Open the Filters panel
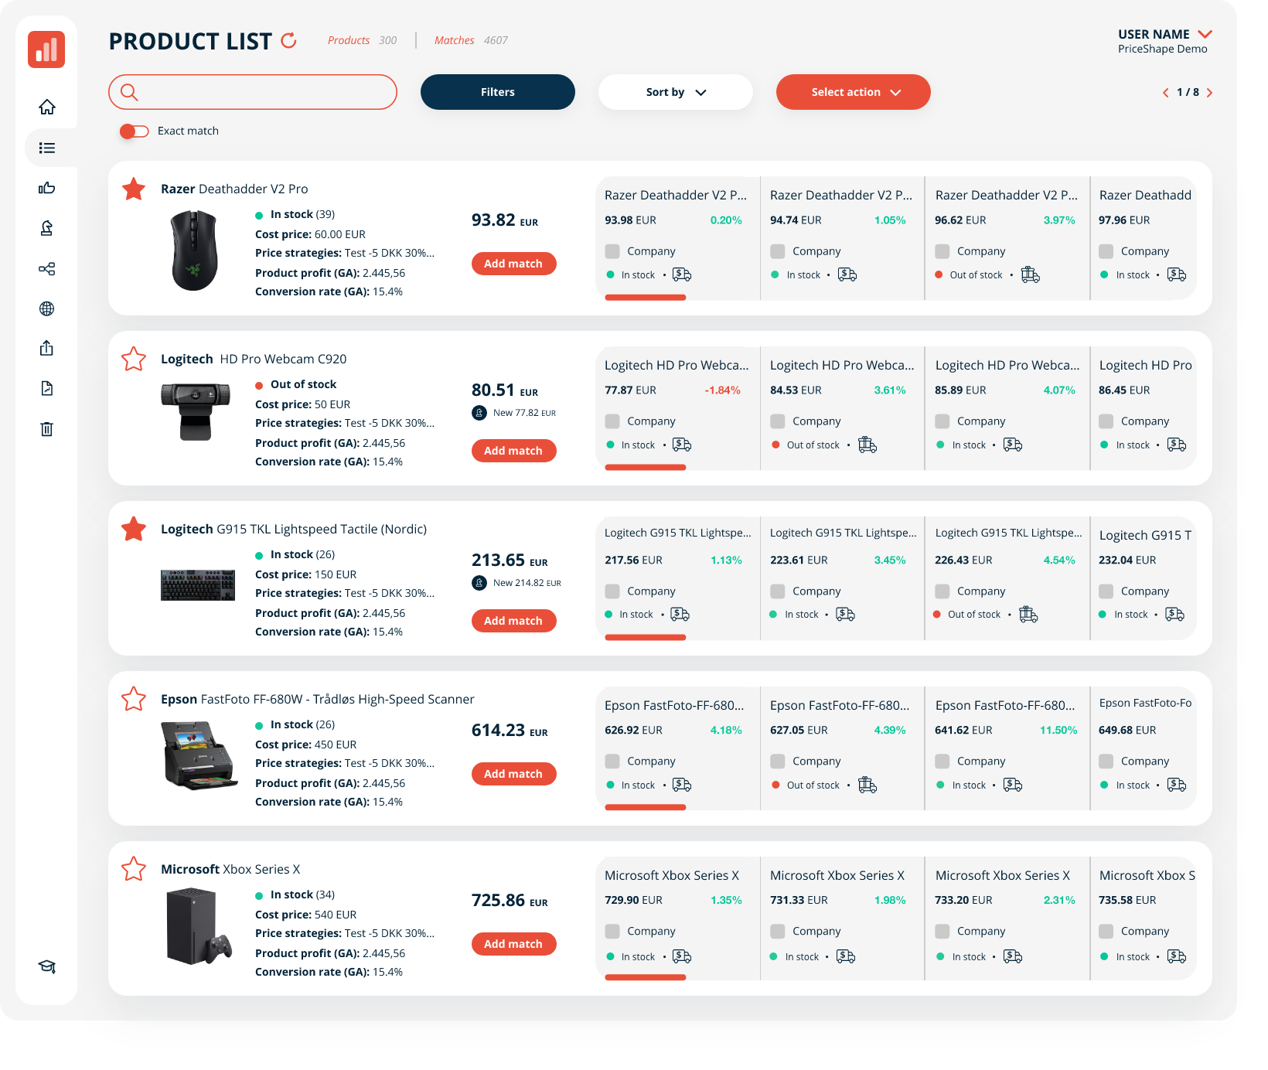 coord(498,92)
